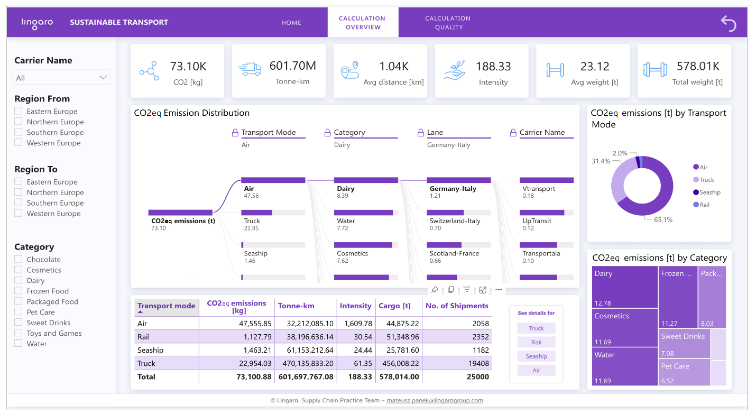The image size is (756, 414).
Task: Select the Air node in decomposition tree
Action: pos(273,188)
